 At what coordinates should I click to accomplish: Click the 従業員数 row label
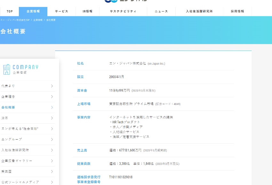tap(84, 164)
